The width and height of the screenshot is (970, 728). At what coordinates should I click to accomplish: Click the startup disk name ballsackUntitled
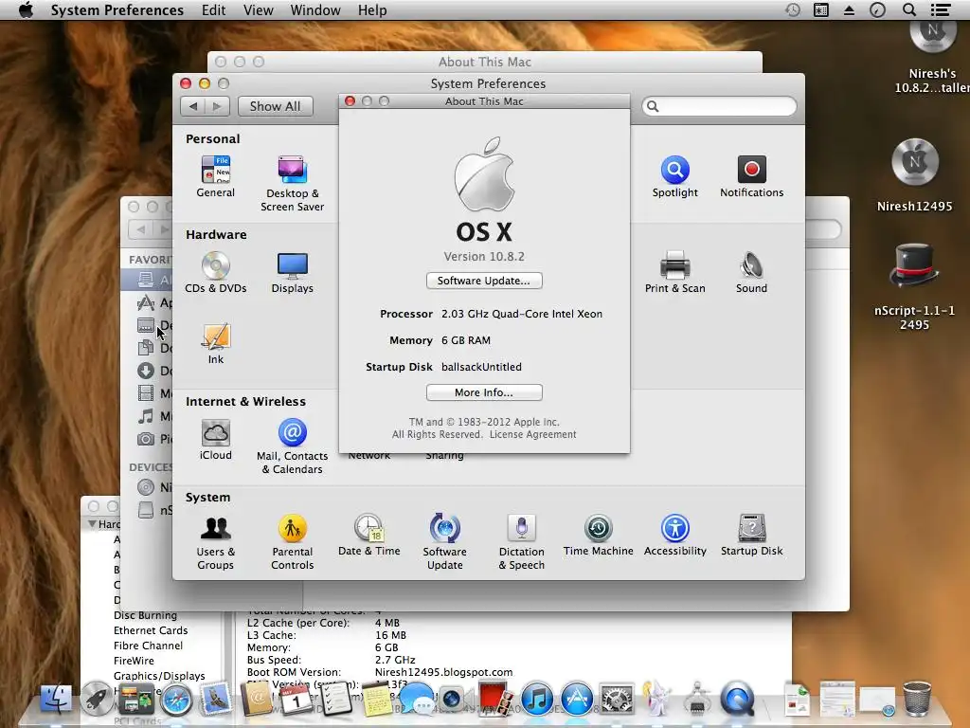click(481, 367)
